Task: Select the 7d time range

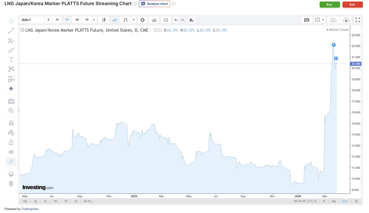Action: [x=66, y=201]
